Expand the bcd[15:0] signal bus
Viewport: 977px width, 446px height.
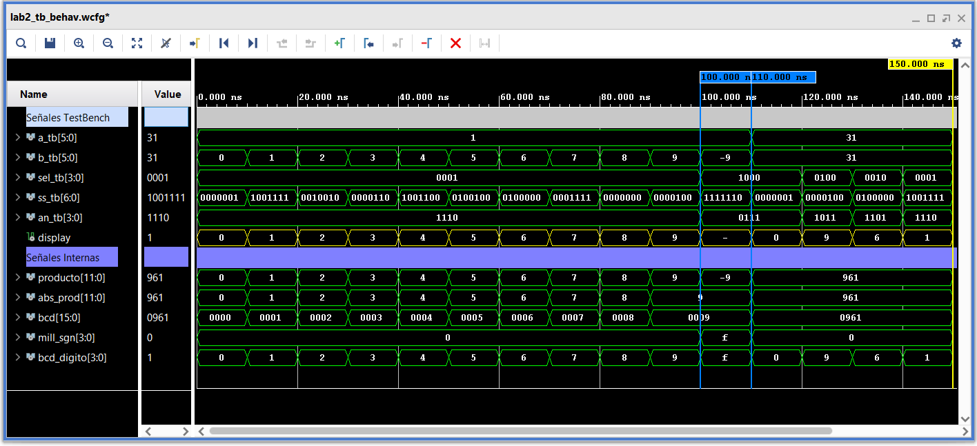click(17, 318)
